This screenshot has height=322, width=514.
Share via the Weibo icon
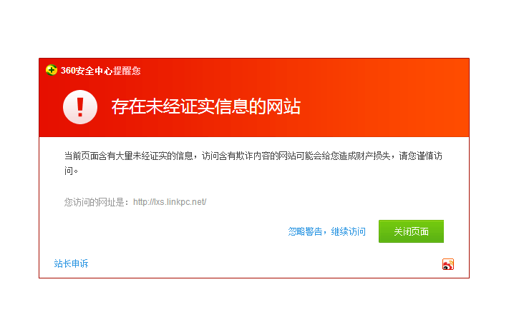pyautogui.click(x=448, y=264)
